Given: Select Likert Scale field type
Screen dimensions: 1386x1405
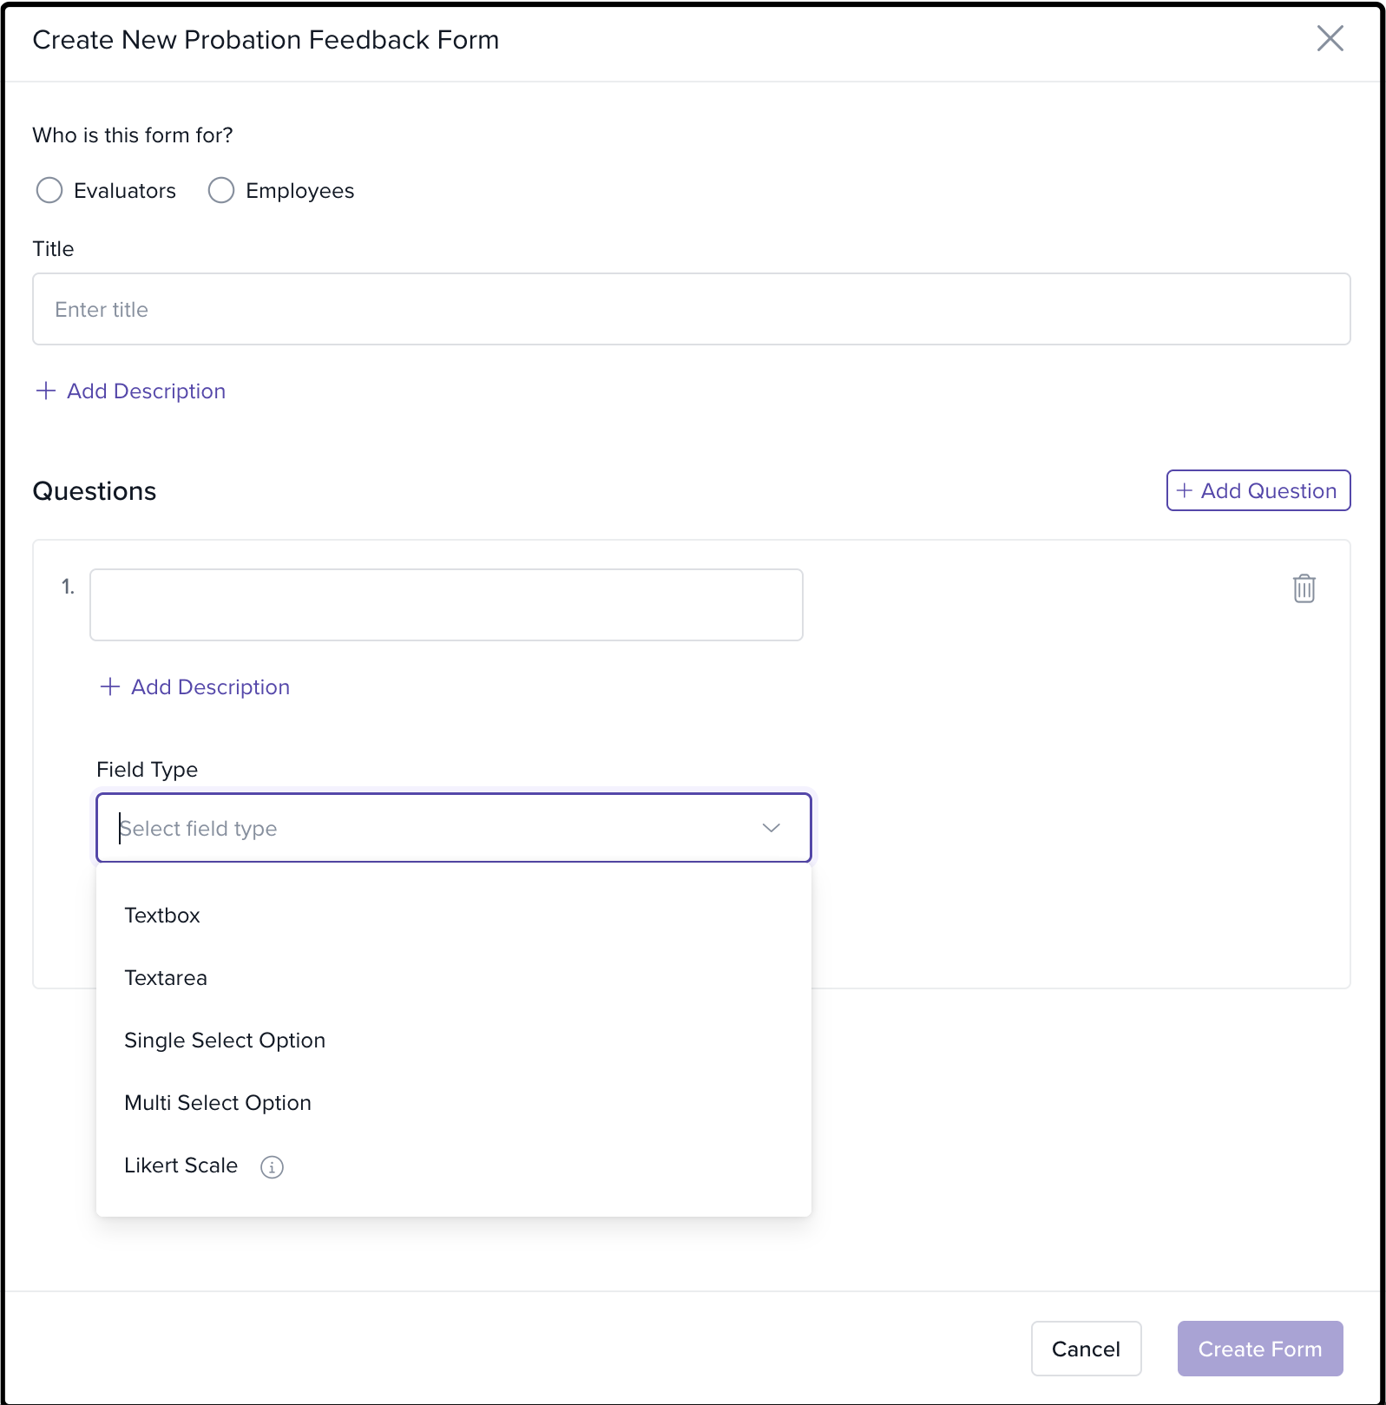Looking at the screenshot, I should pos(181,1165).
